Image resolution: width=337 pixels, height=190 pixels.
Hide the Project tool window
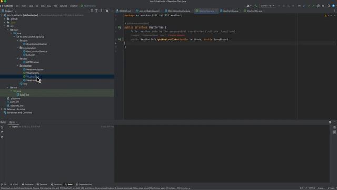(x=112, y=11)
